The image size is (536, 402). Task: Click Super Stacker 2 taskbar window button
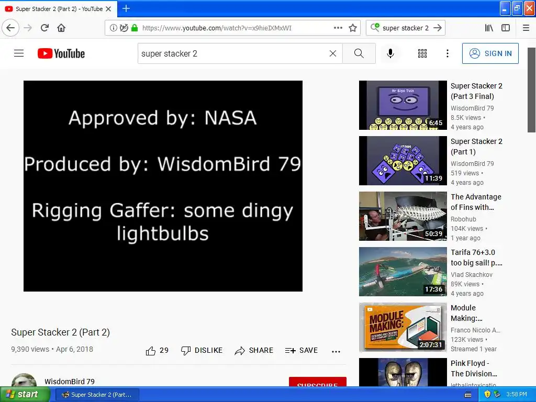(x=97, y=395)
